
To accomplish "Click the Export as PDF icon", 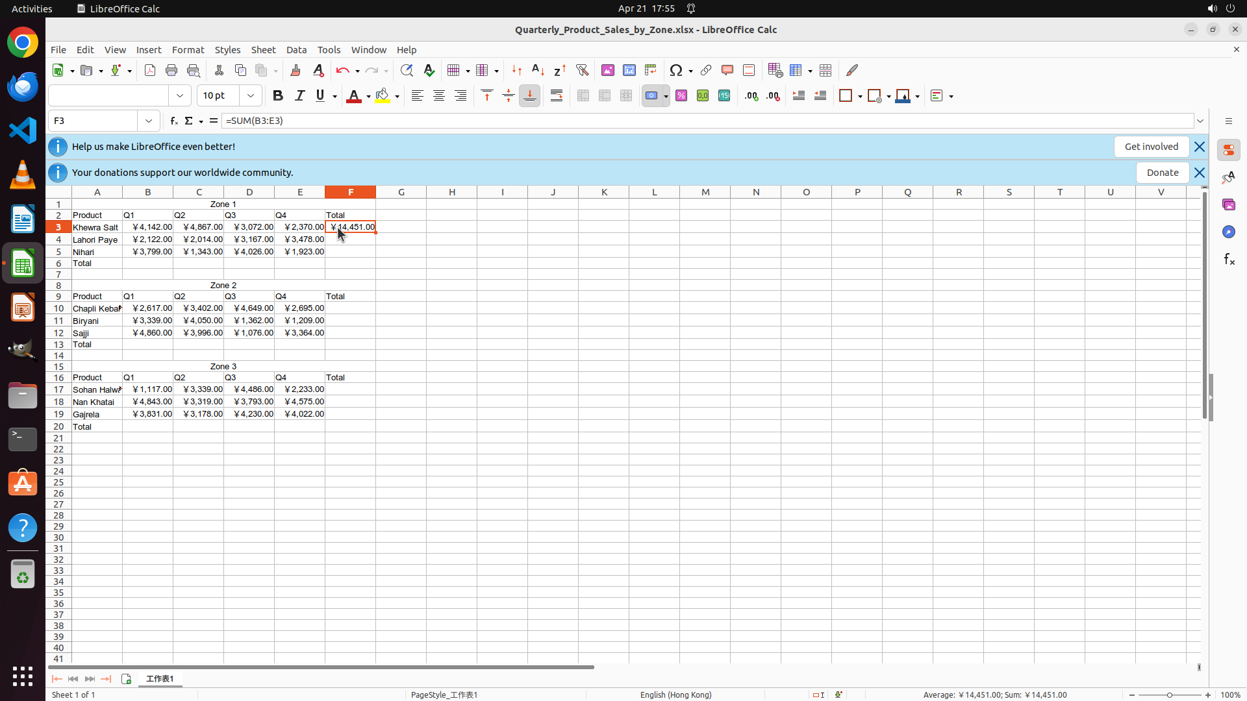I will [150, 70].
